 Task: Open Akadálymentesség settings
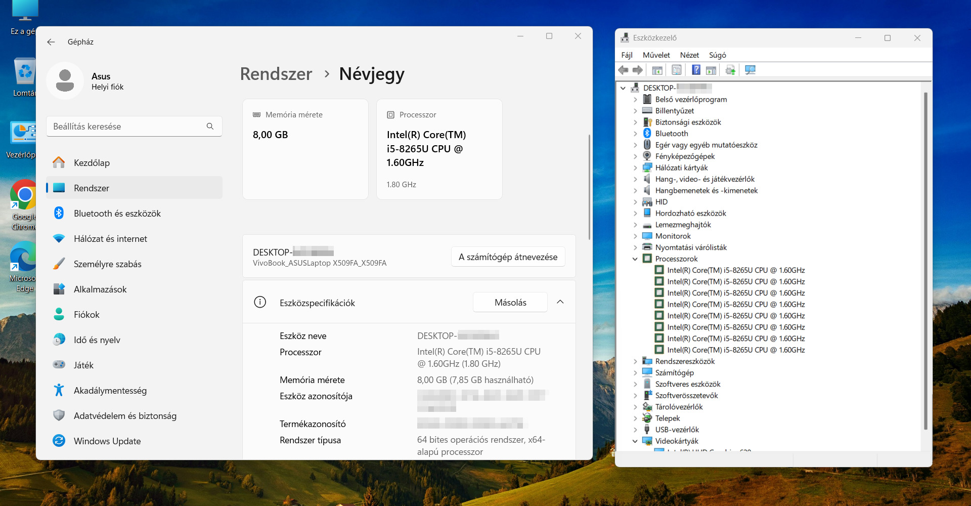[x=134, y=390]
